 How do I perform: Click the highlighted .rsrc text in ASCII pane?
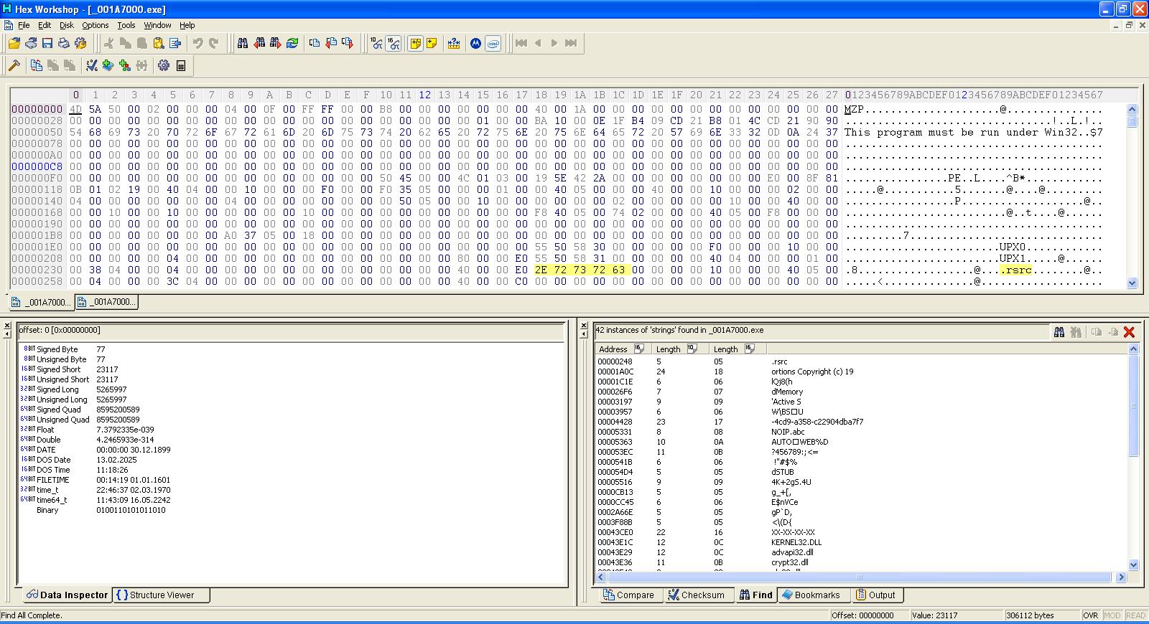pyautogui.click(x=1015, y=270)
